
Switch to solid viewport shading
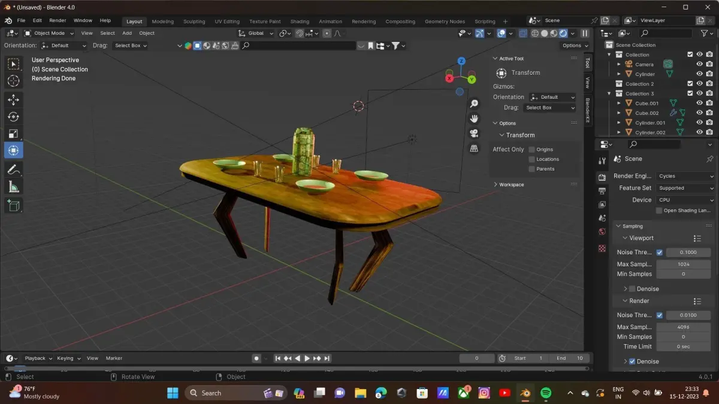(545, 34)
